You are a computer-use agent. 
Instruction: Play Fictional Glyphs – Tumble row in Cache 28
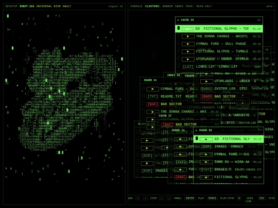tap(188, 51)
